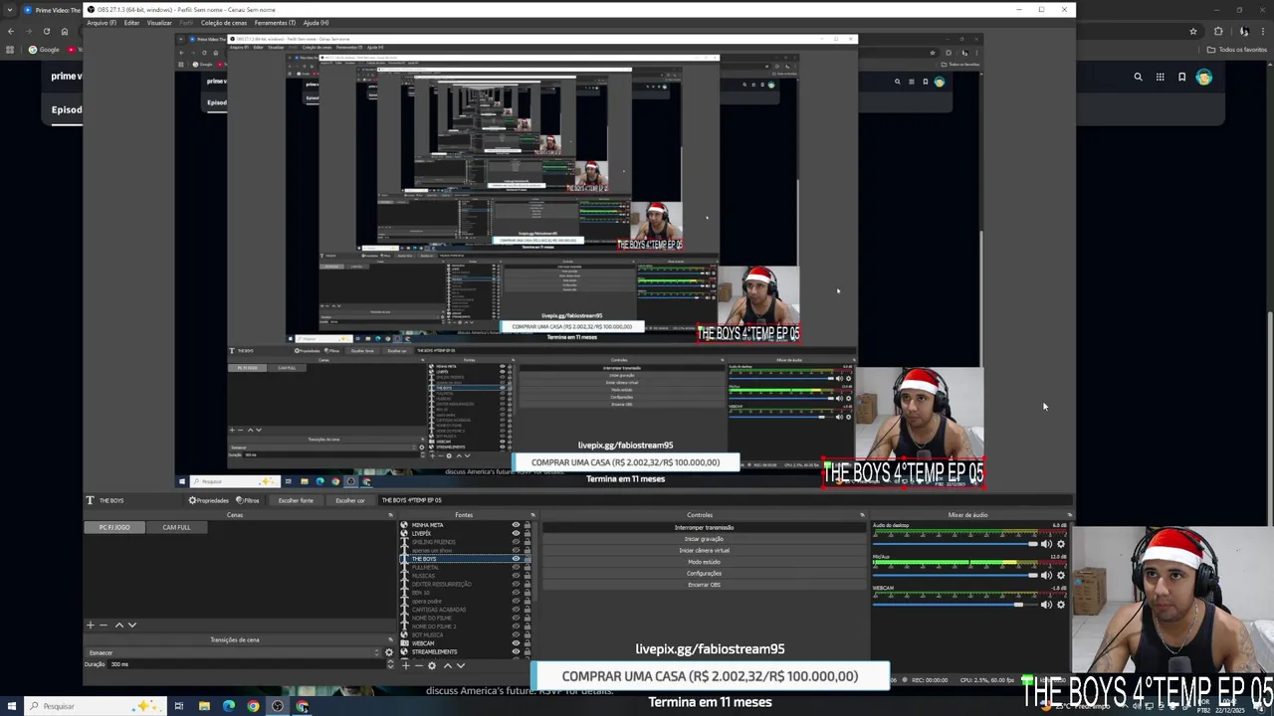Remove selected scene with the minus icon in Cenas
Viewport: 1274px width, 716px height.
click(x=103, y=626)
